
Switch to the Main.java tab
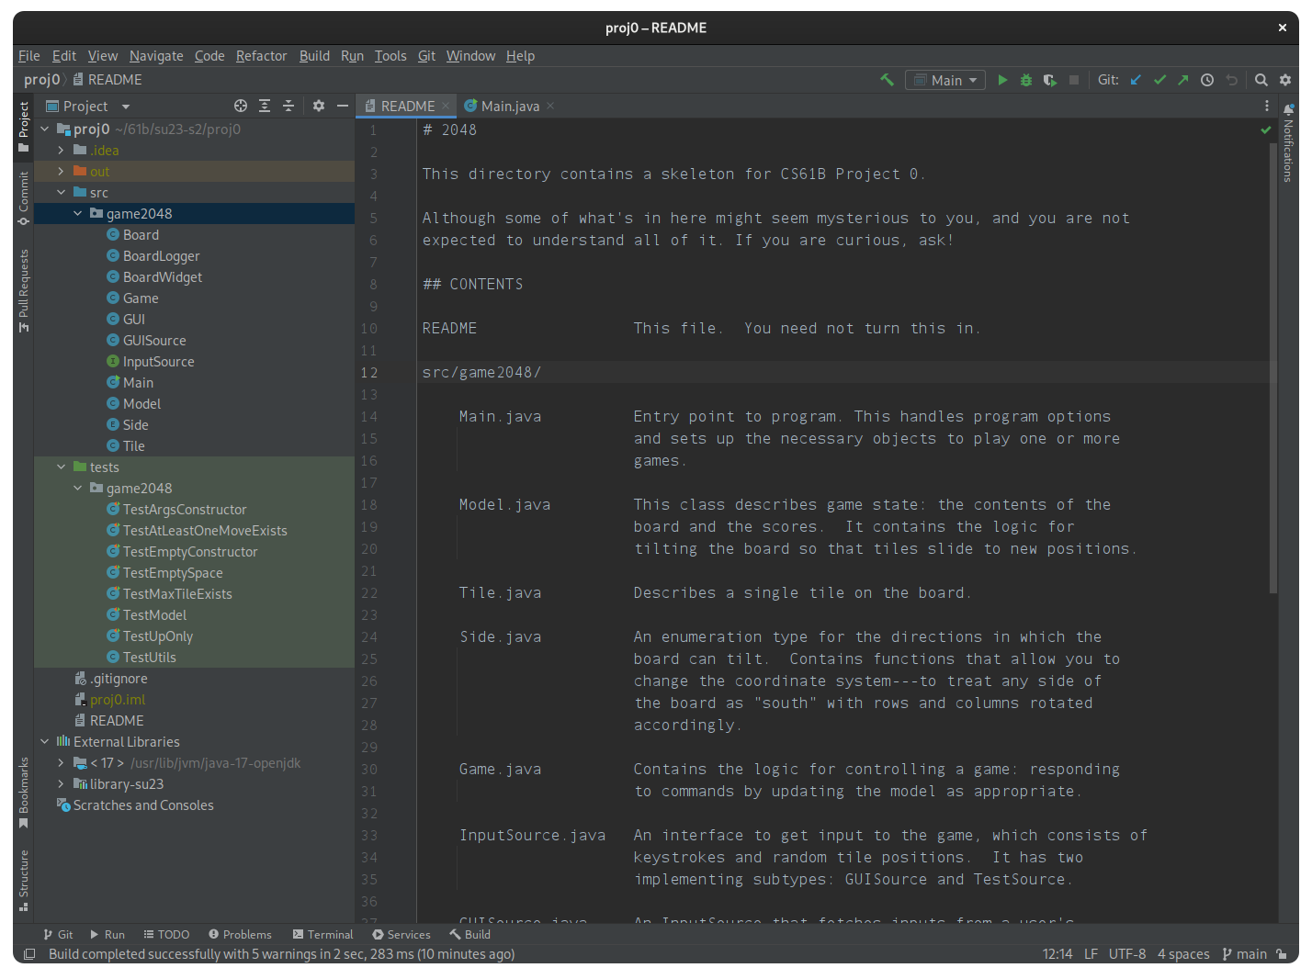[510, 106]
